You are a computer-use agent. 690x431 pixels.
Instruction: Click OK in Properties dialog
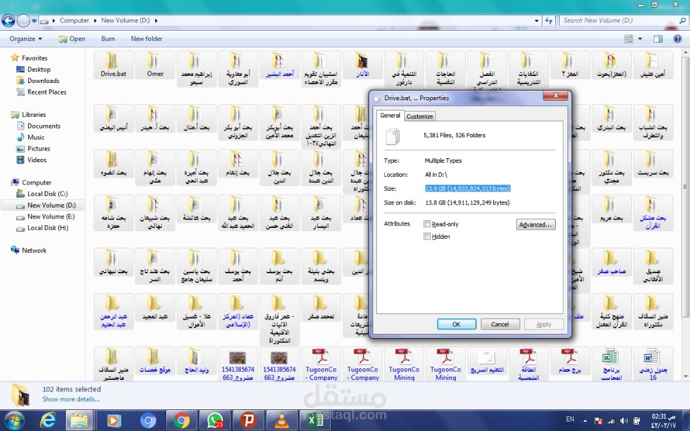coord(456,324)
